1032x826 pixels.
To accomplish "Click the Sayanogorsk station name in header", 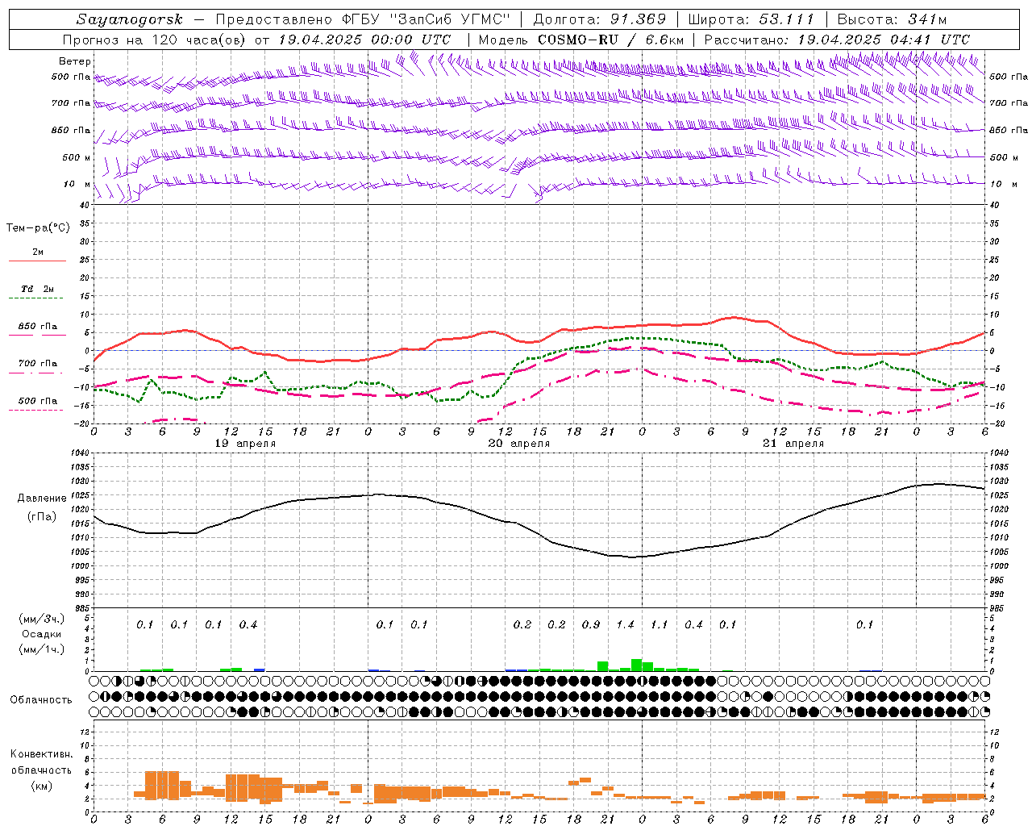I will click(129, 19).
